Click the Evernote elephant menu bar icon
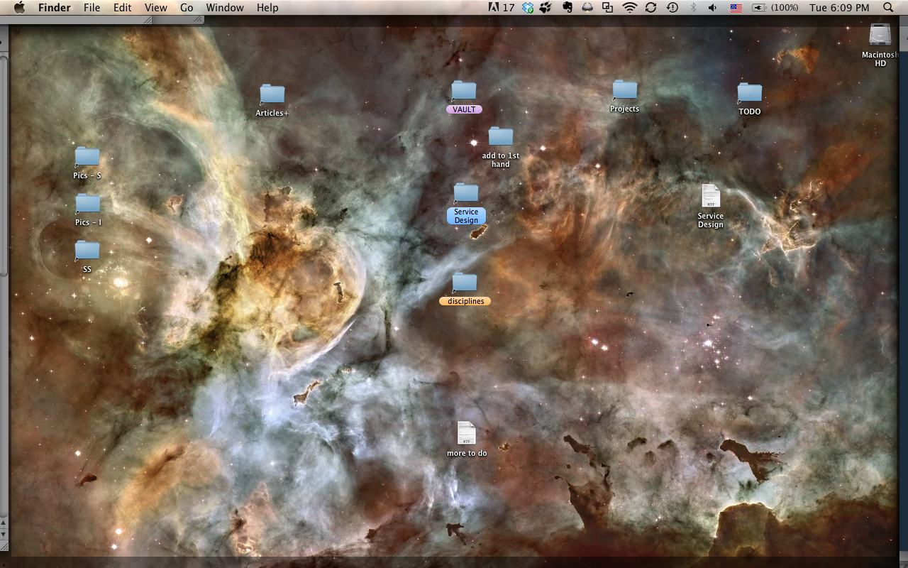The image size is (908, 568). click(567, 8)
